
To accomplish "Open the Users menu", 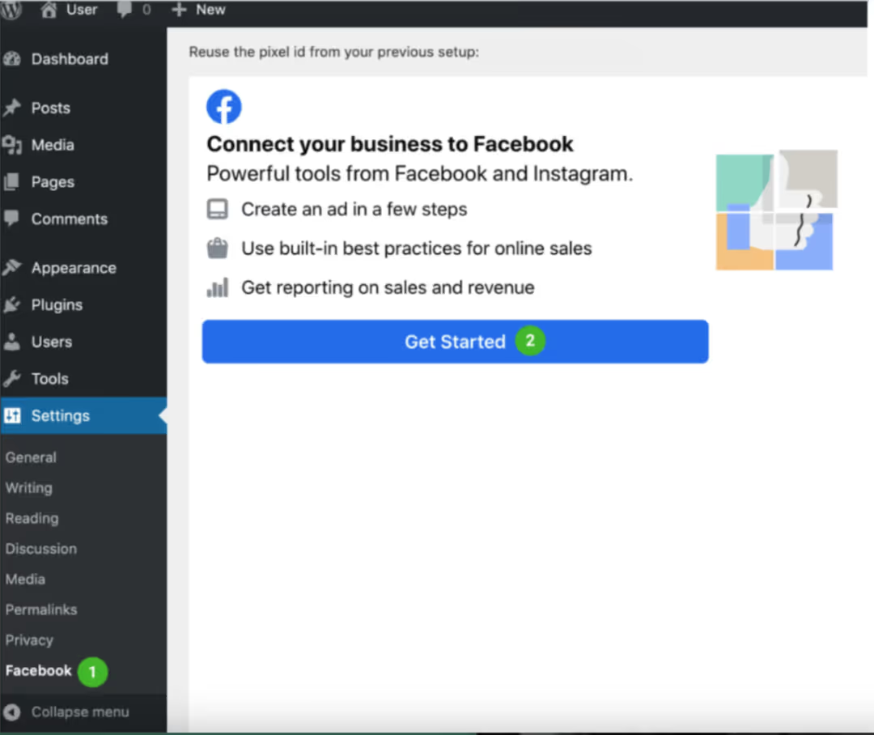I will tap(51, 342).
